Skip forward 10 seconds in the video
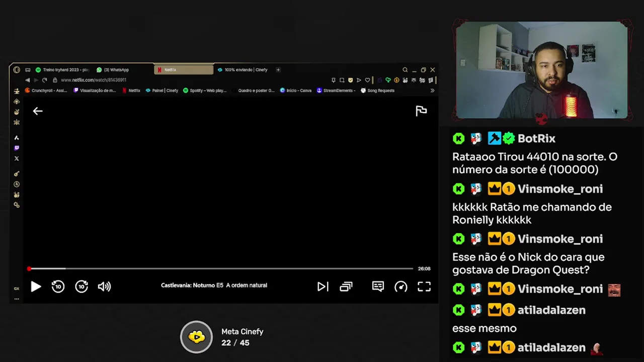 tap(82, 287)
